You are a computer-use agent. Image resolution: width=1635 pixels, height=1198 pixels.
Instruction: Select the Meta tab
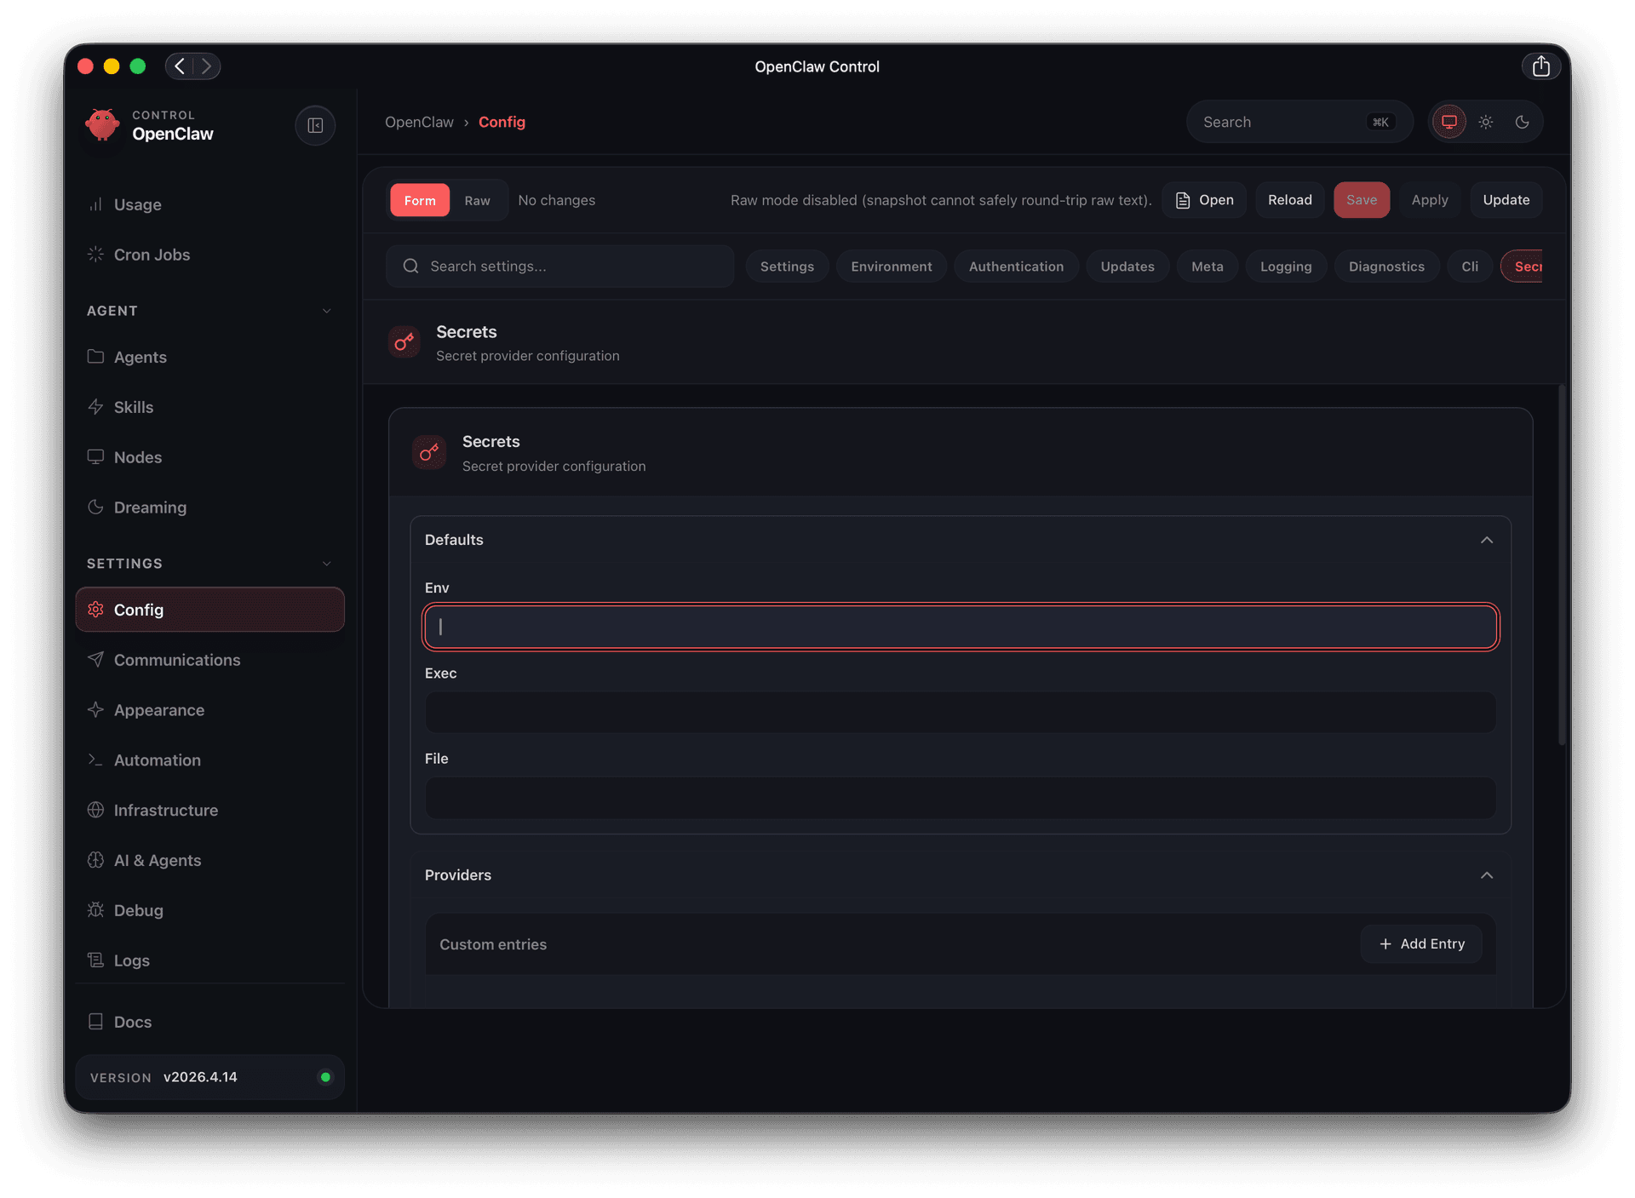1208,267
